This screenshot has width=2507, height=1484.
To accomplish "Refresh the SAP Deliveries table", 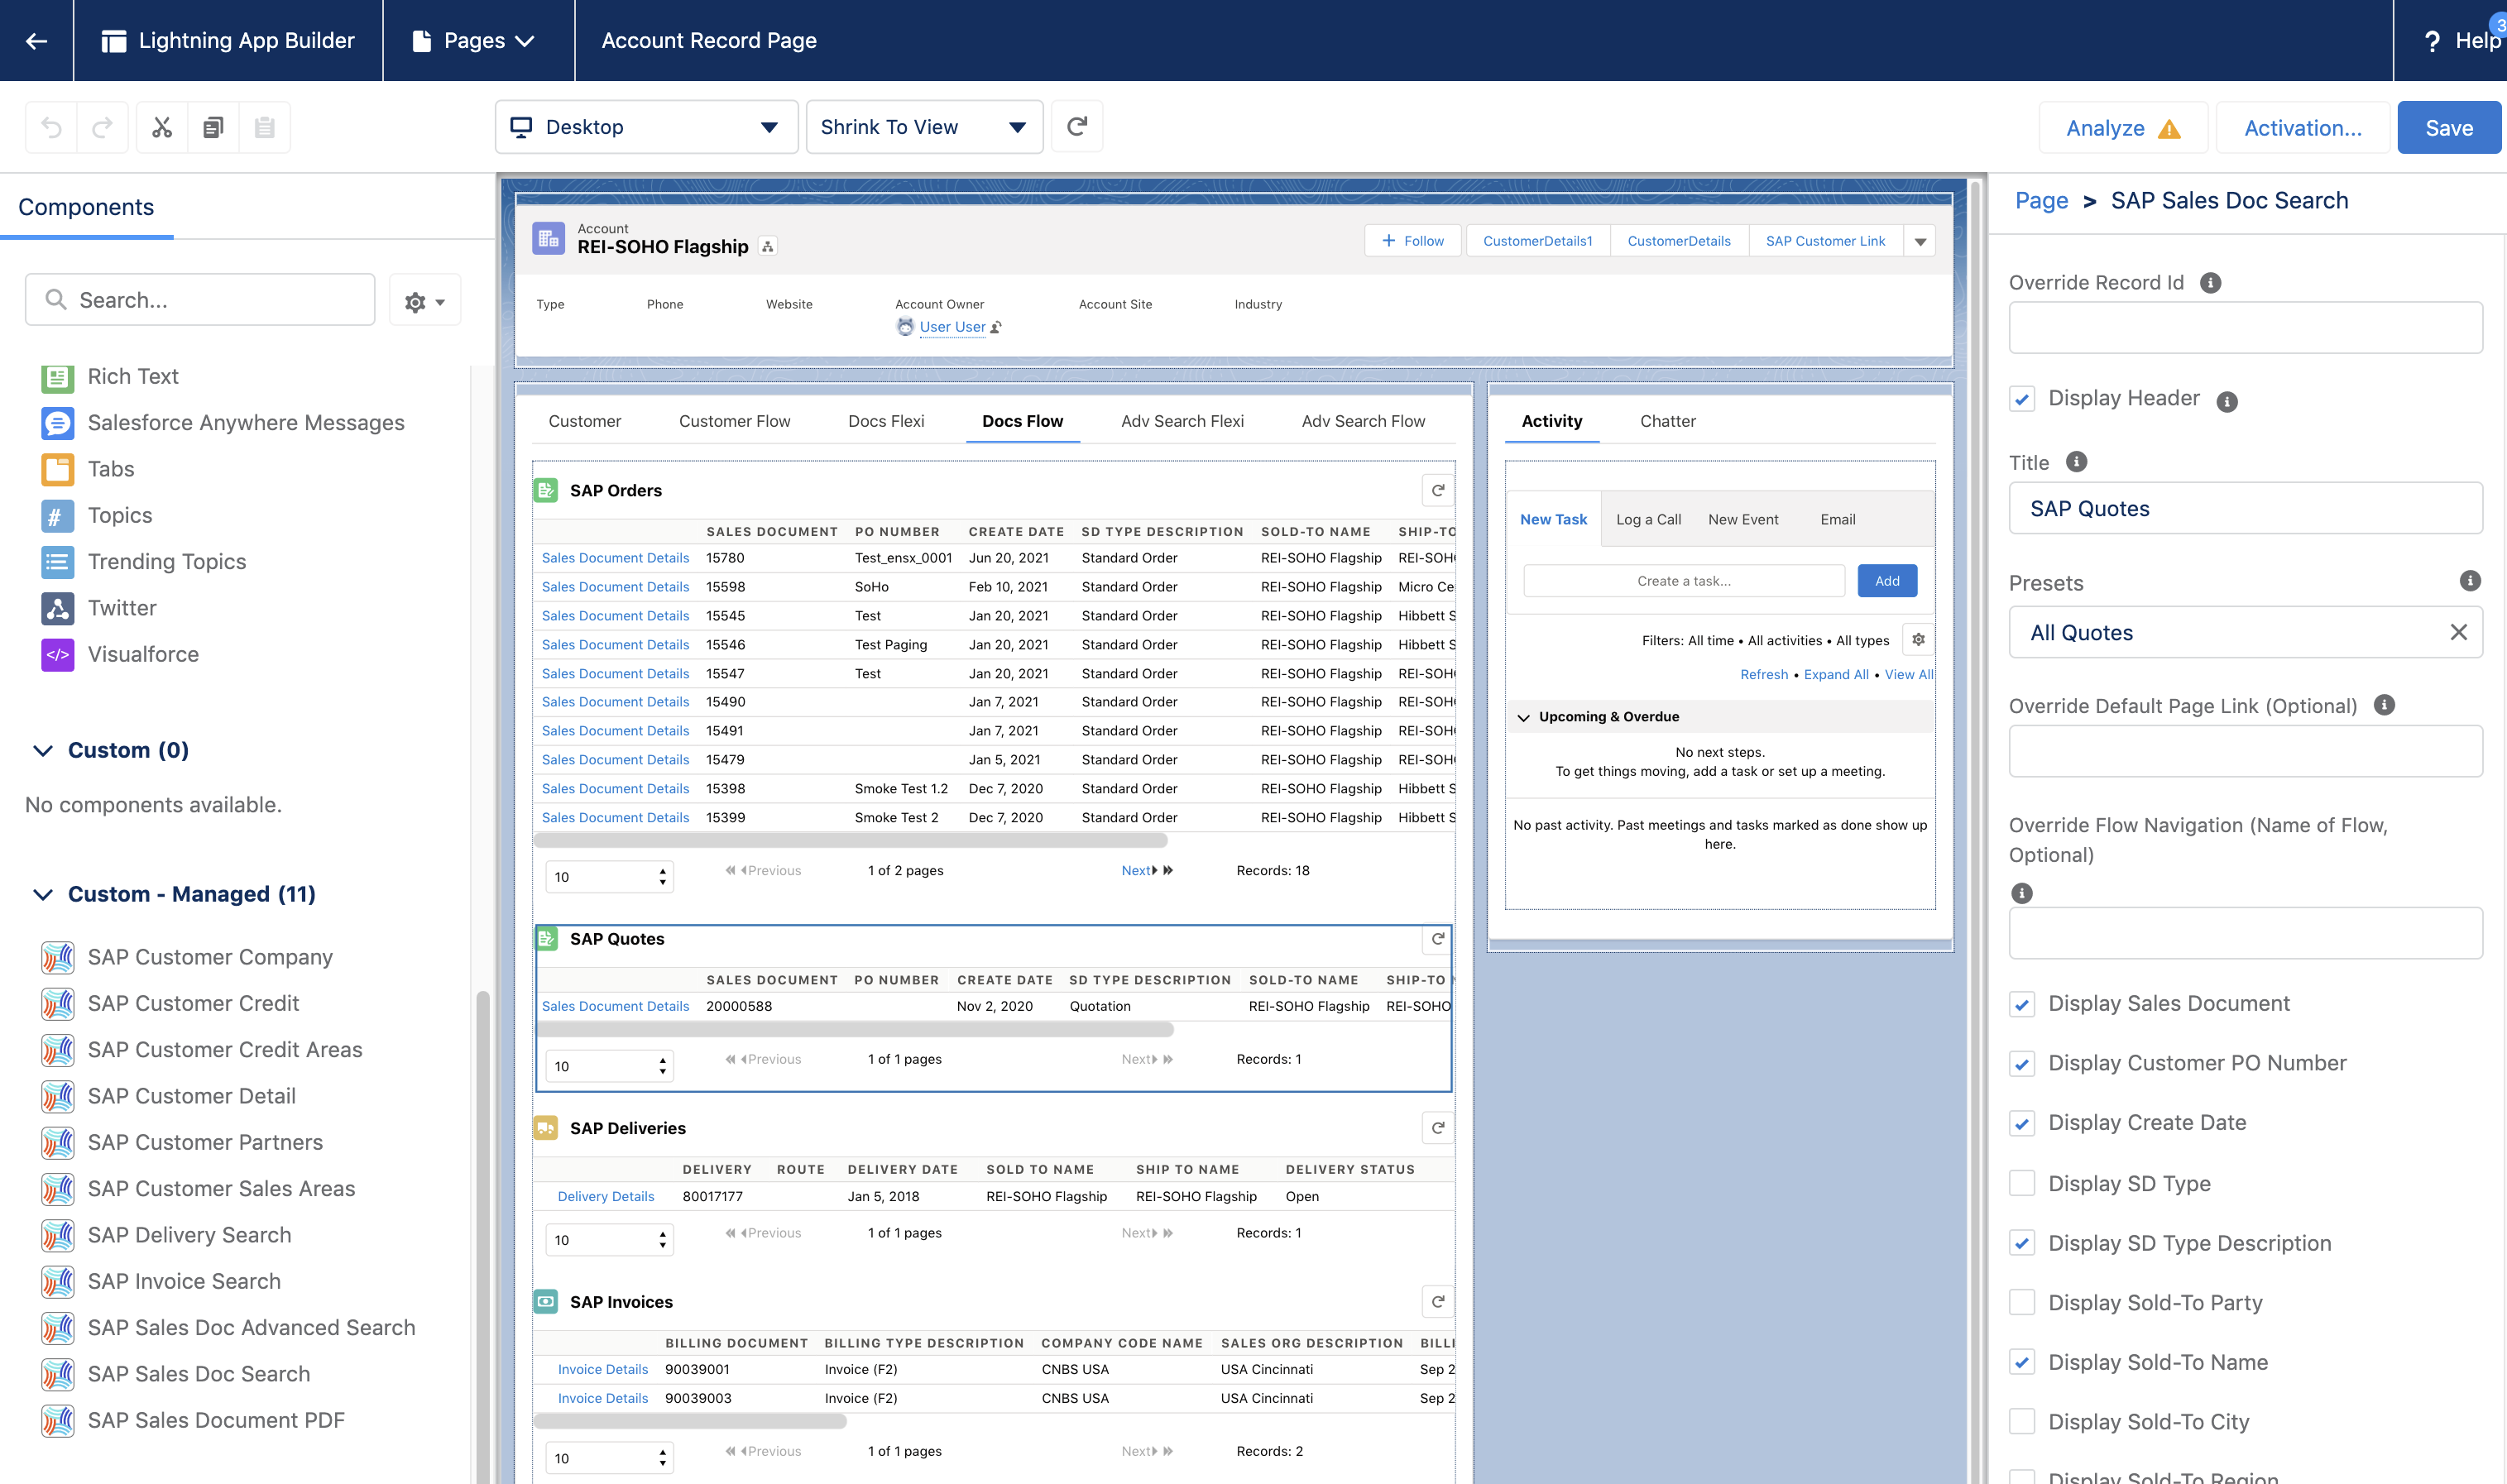I will coord(1438,1128).
